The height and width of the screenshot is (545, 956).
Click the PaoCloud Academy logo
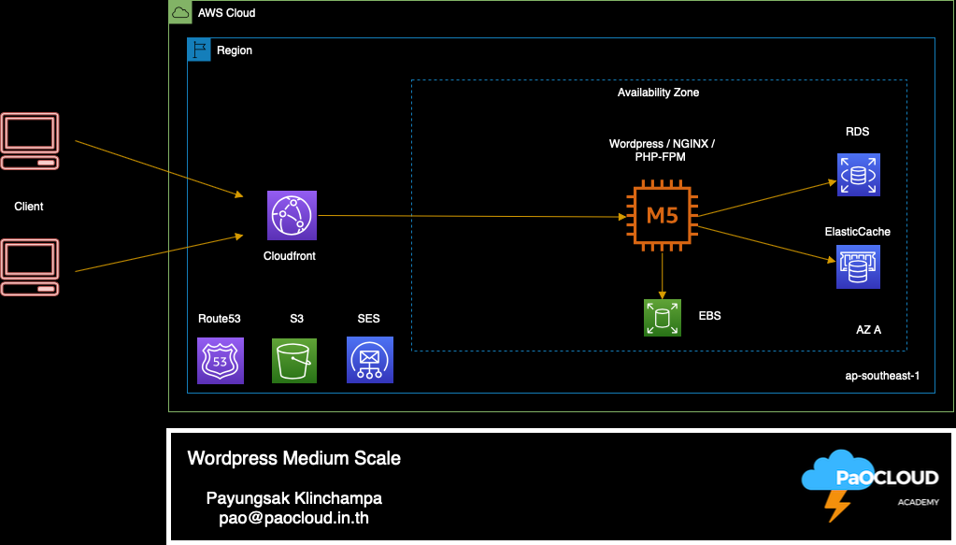pos(871,484)
